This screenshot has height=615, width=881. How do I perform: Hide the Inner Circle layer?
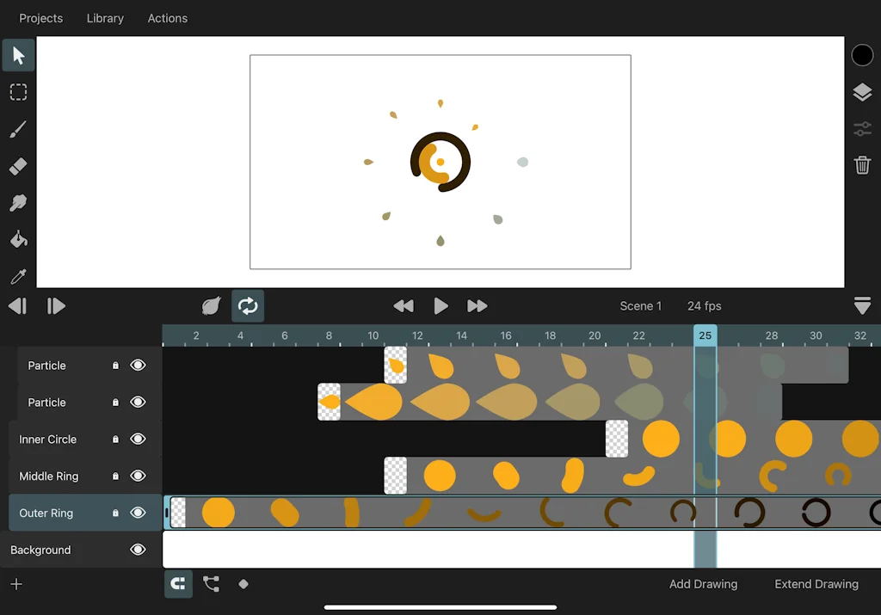(138, 439)
